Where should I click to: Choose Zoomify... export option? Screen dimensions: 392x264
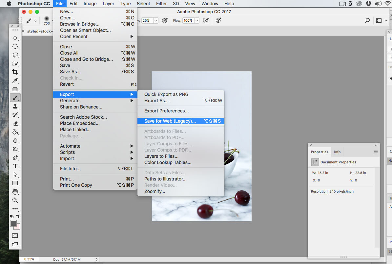pyautogui.click(x=181, y=191)
